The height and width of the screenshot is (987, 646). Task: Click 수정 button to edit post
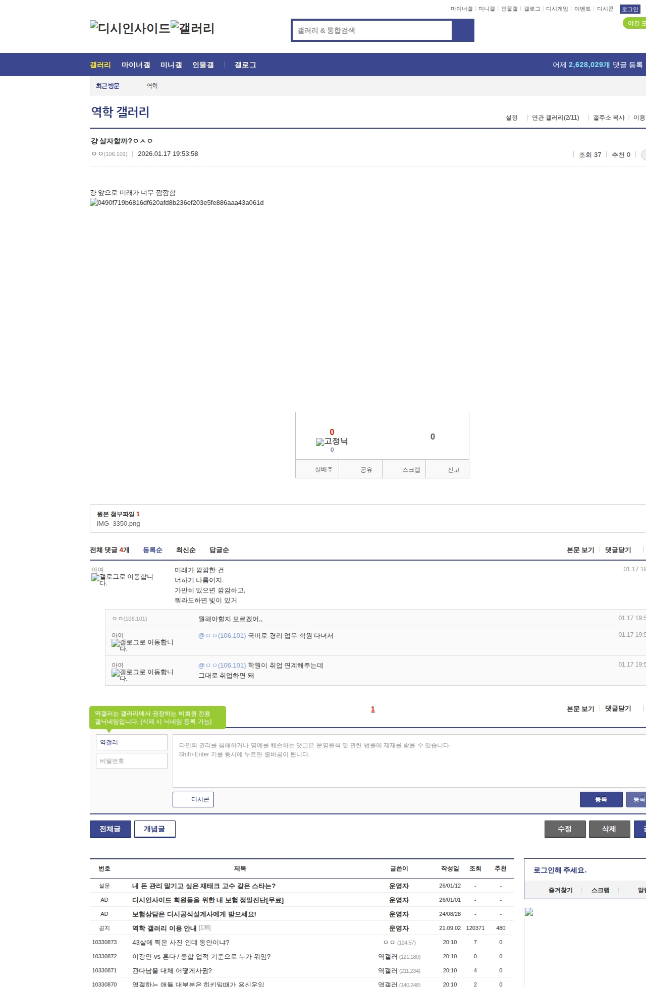point(565,829)
